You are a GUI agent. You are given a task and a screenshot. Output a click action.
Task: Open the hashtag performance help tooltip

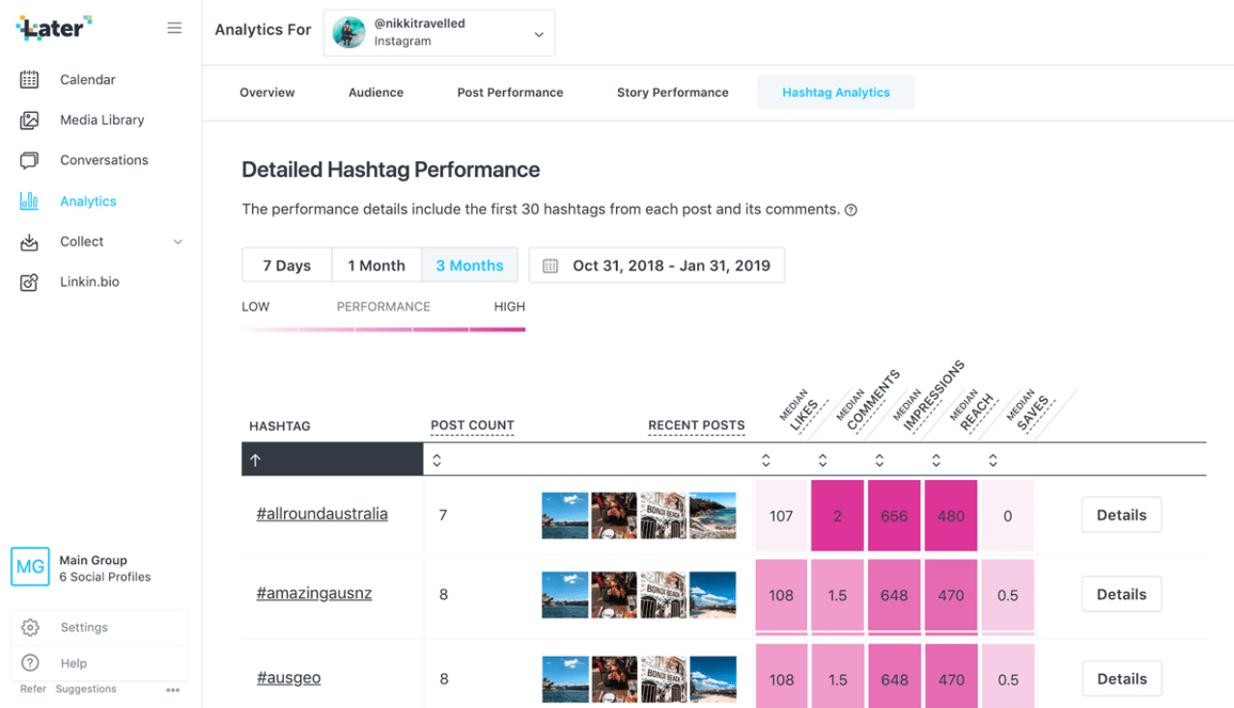tap(850, 209)
